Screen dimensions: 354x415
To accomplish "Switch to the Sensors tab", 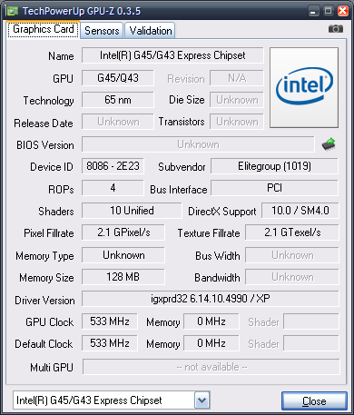I will [102, 31].
